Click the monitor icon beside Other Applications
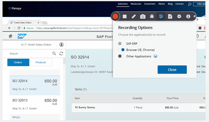The width and height of the screenshot is (209, 122). [156, 56]
